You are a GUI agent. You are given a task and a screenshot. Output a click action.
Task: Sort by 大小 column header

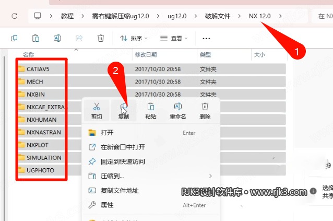(259, 55)
